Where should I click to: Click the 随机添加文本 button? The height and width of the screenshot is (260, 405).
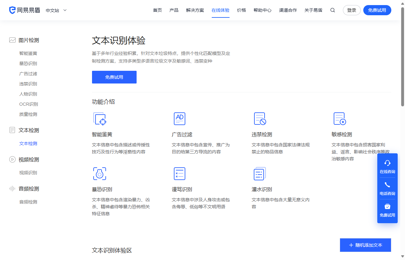(365, 245)
